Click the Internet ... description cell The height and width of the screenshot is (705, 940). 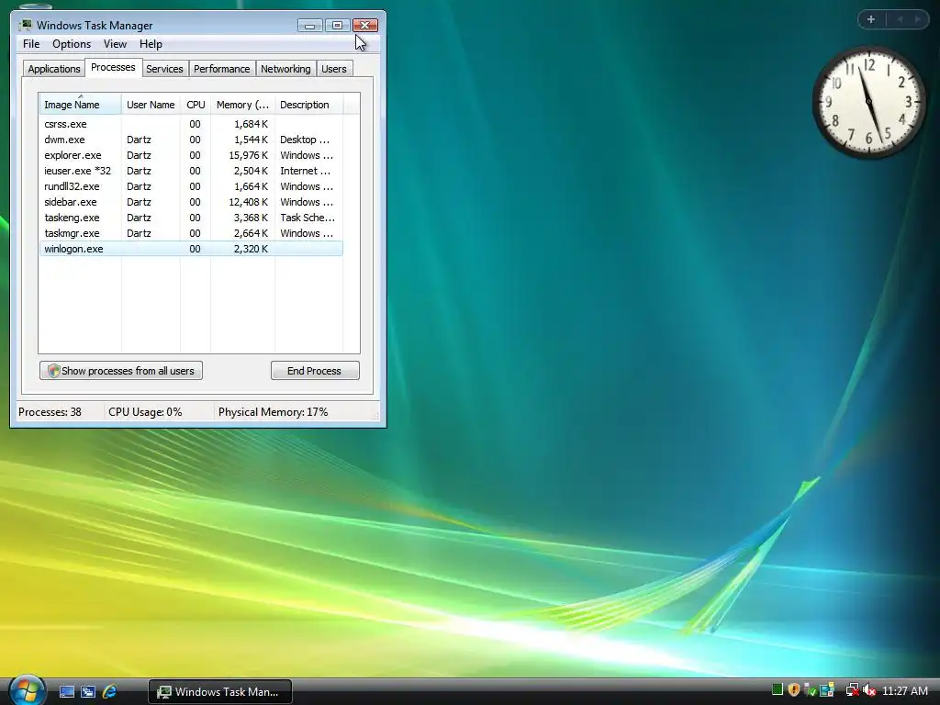coord(305,171)
